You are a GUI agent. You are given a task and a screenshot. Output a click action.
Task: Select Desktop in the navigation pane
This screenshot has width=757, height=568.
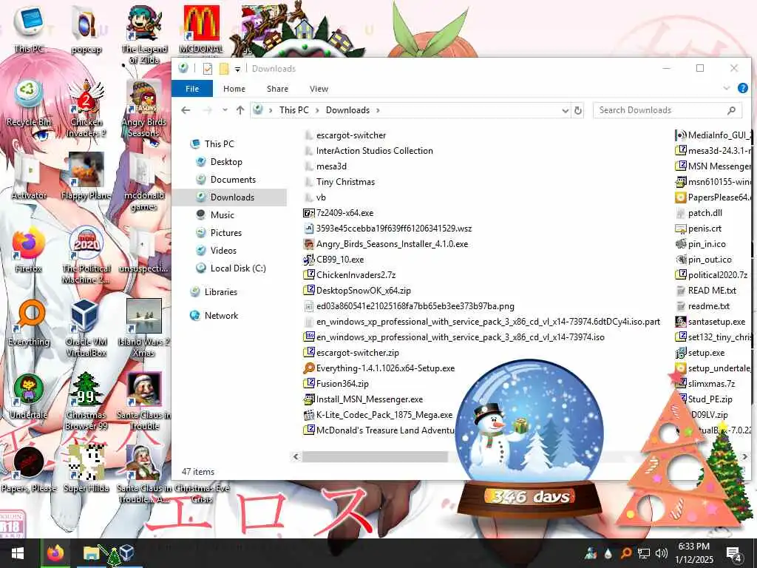pyautogui.click(x=226, y=162)
